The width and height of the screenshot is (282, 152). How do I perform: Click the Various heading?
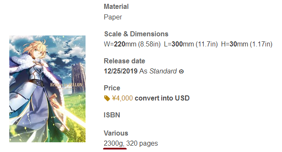pyautogui.click(x=116, y=133)
